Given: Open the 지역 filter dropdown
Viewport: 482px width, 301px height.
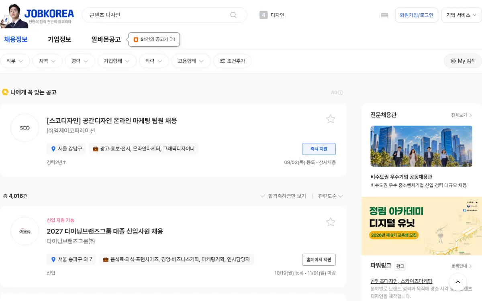Looking at the screenshot, I should [47, 61].
